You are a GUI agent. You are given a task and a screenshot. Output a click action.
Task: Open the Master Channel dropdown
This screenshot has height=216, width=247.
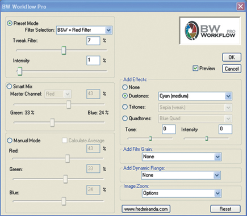click(x=58, y=94)
